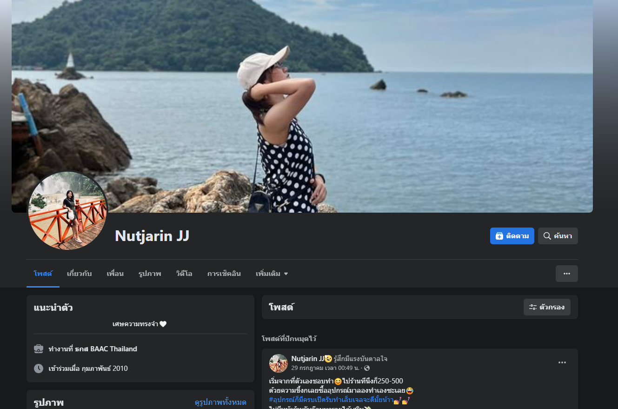This screenshot has height=409, width=618.
Task: Click the รูปภาพ heading of the photos card
Action: point(49,402)
